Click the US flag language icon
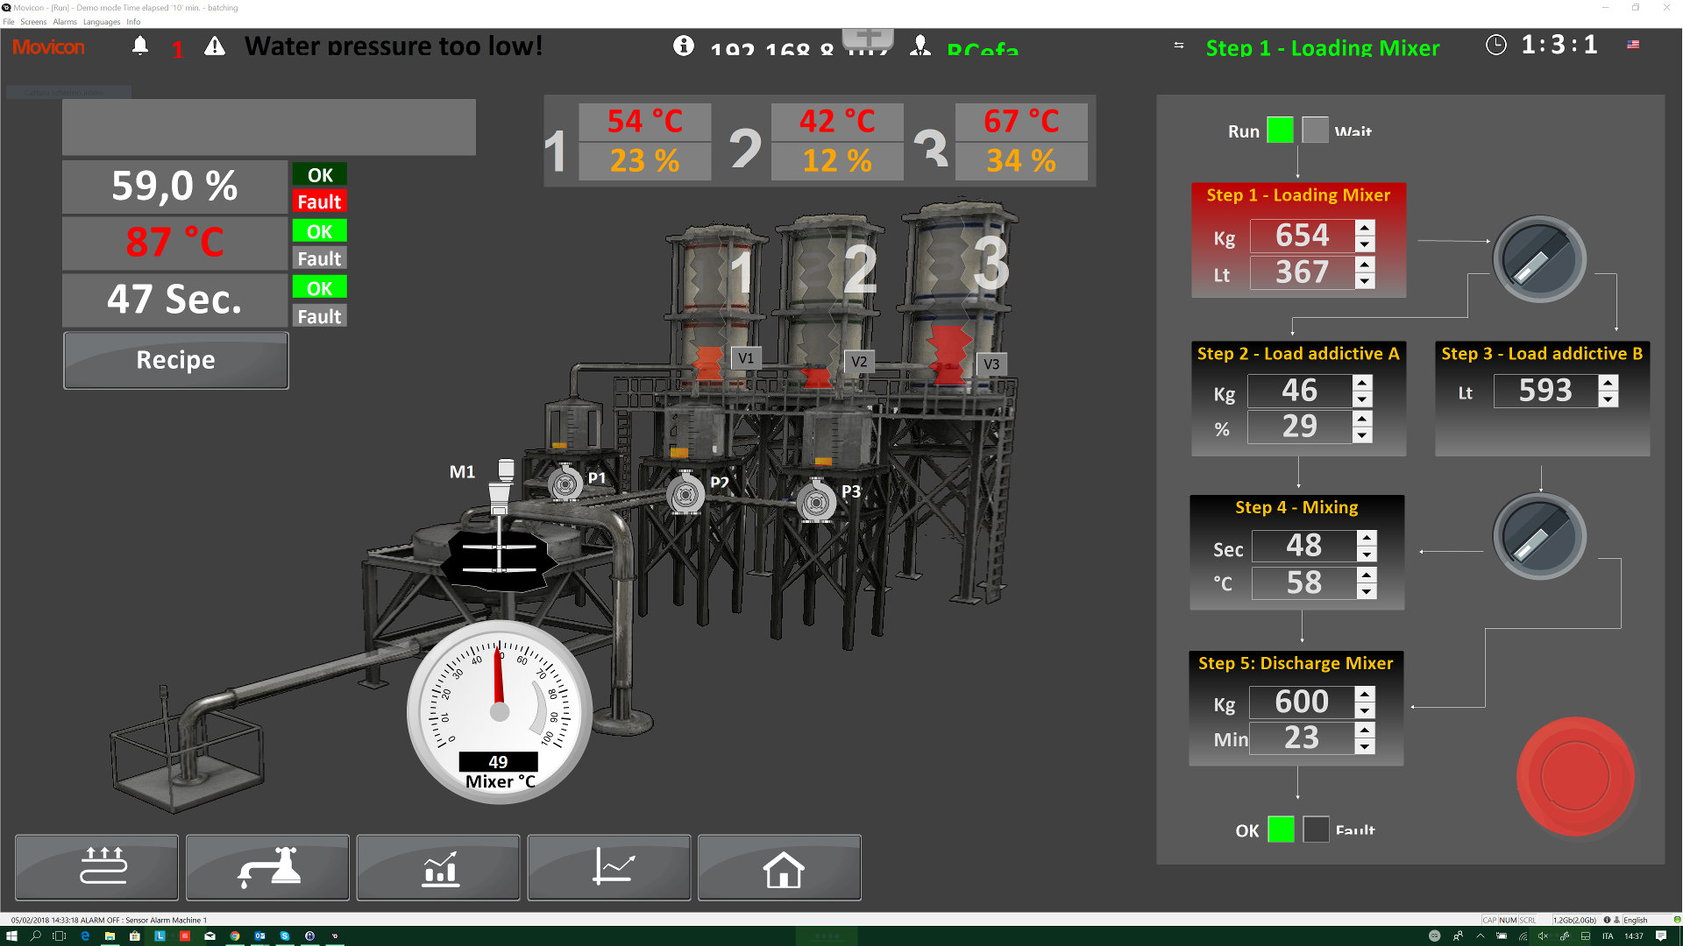This screenshot has width=1683, height=946. point(1633,44)
